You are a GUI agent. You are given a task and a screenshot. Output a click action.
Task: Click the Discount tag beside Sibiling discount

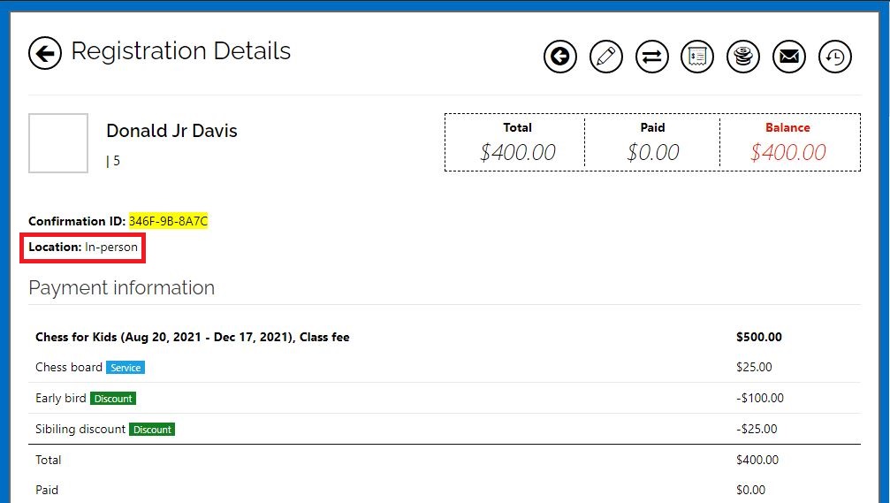point(152,430)
